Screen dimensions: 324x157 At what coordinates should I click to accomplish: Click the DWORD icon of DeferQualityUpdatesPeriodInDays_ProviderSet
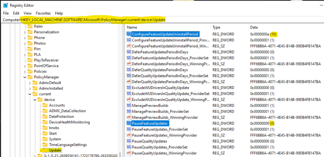(129, 76)
